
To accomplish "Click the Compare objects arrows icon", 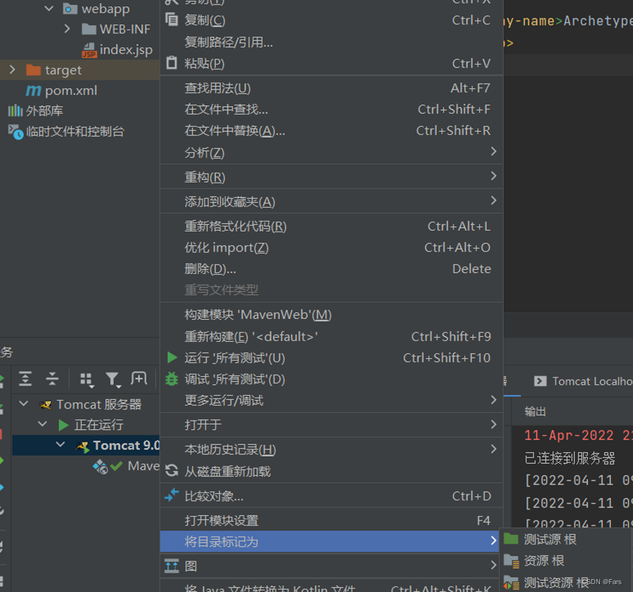I will [171, 495].
